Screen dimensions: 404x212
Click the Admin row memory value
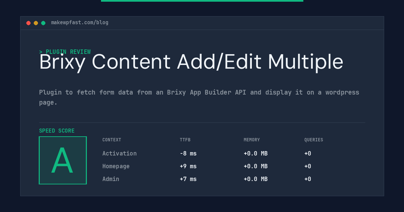coord(256,179)
